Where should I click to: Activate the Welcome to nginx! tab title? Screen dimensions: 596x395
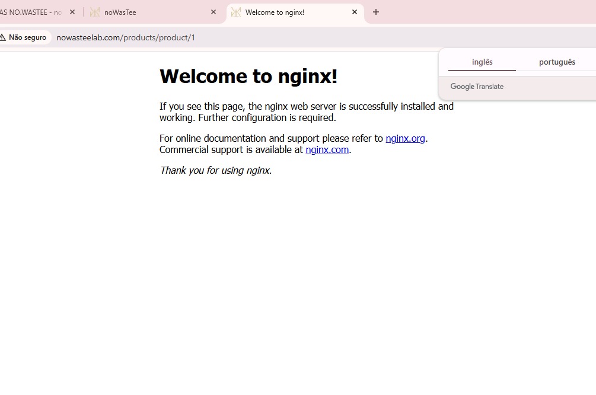pos(275,12)
